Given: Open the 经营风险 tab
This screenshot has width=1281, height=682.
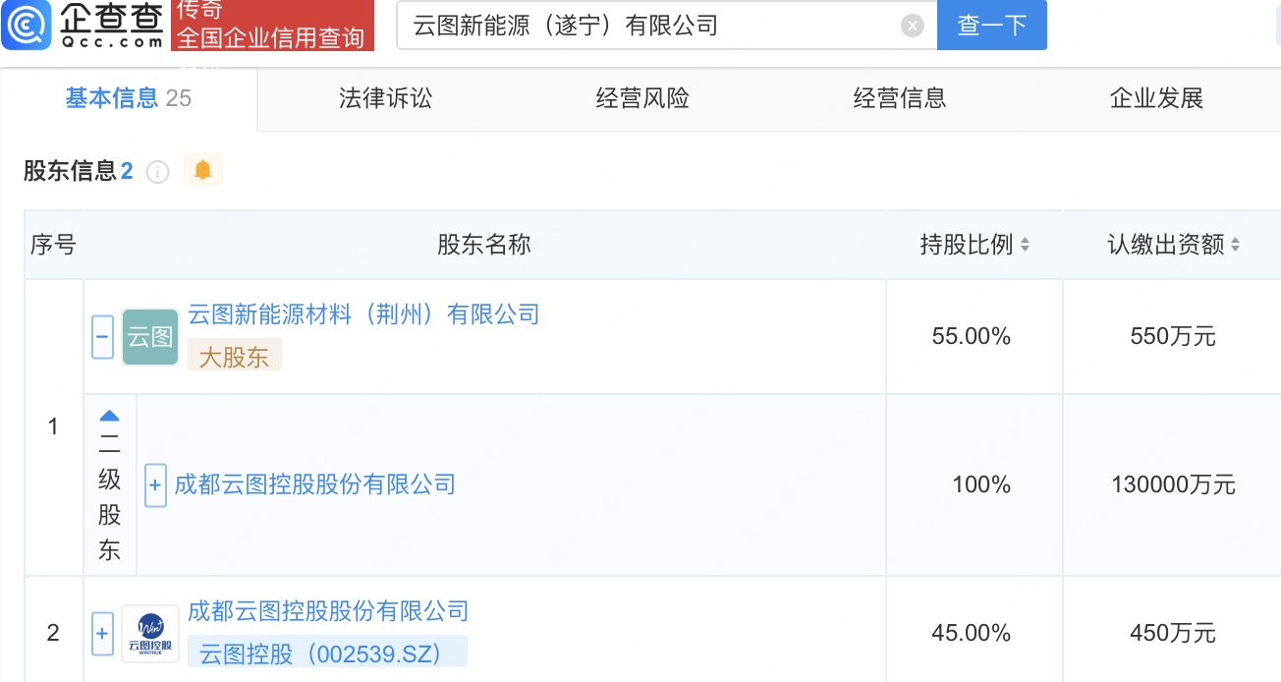Looking at the screenshot, I should pyautogui.click(x=642, y=98).
